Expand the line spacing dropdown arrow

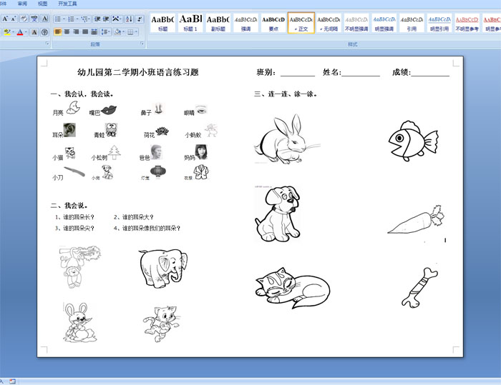[110, 32]
